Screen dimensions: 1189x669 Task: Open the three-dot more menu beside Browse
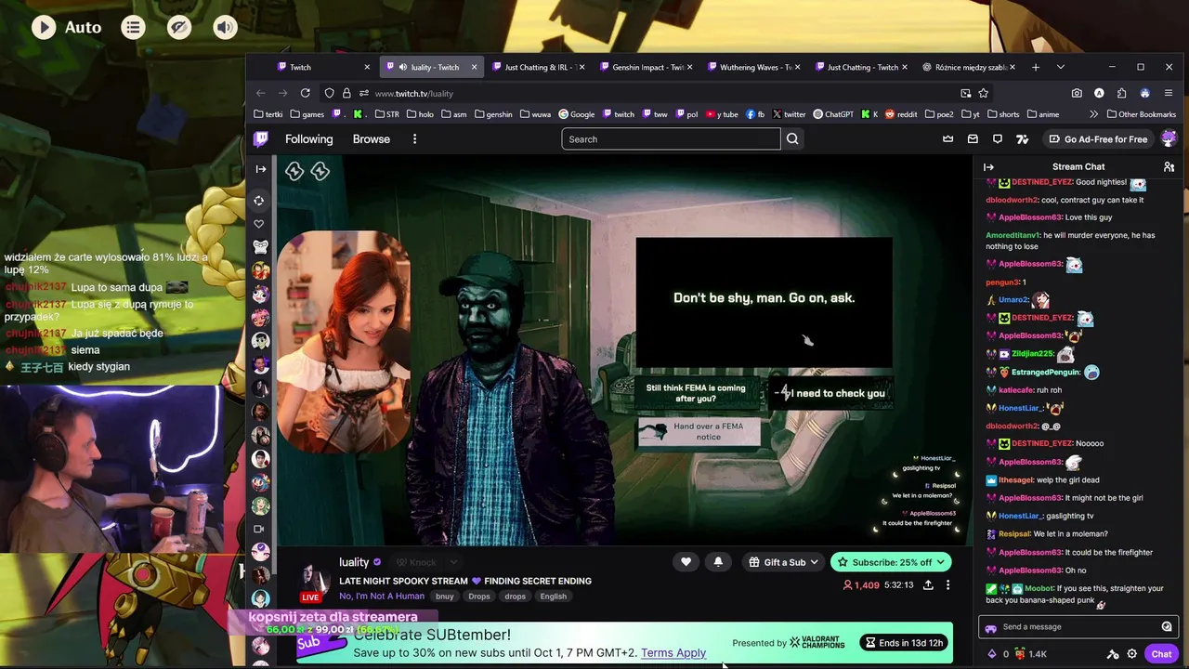(414, 139)
